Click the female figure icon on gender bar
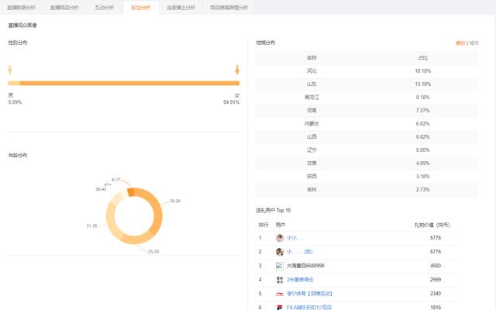This screenshot has height=310, width=496. [x=237, y=70]
